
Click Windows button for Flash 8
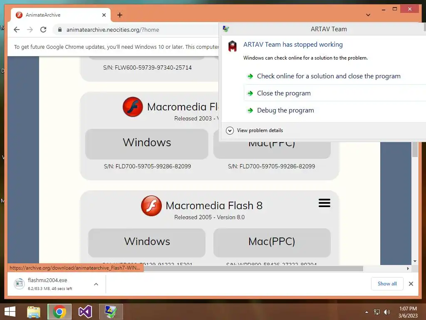coord(147,242)
